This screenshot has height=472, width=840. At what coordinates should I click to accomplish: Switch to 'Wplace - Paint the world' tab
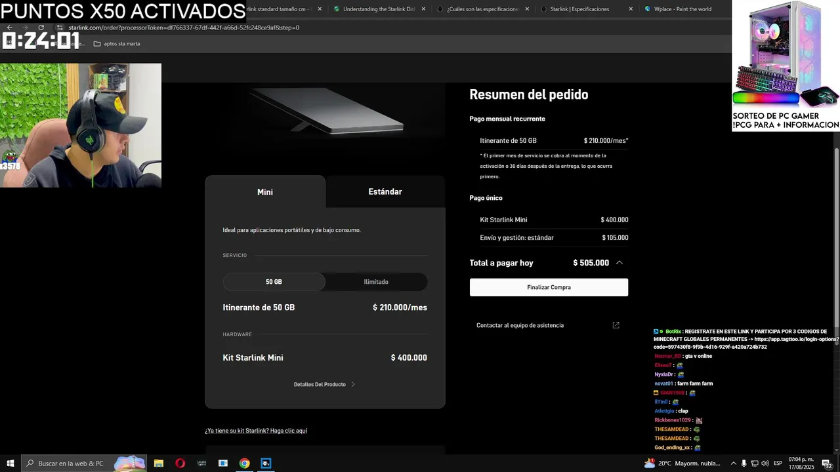point(682,9)
